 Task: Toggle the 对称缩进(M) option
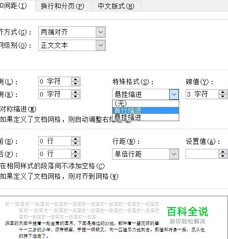click(18, 109)
